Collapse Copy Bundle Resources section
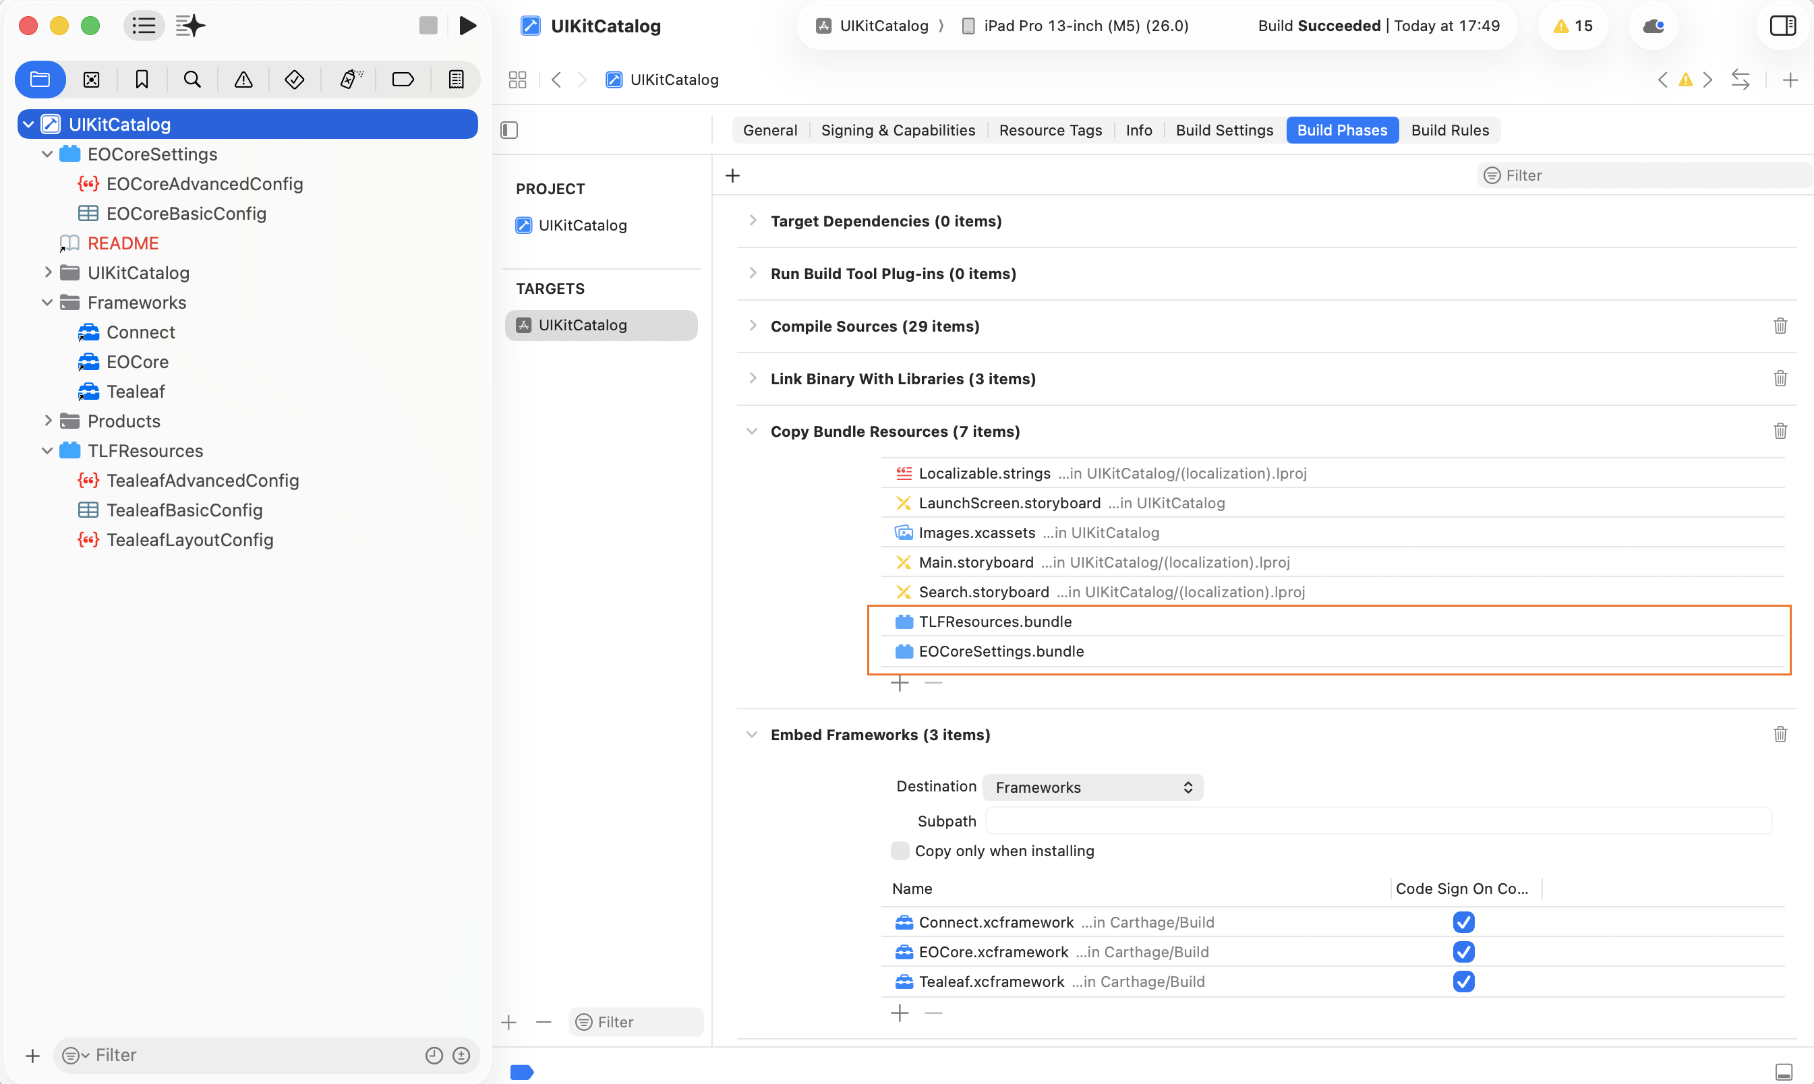This screenshot has height=1084, width=1814. coord(752,431)
